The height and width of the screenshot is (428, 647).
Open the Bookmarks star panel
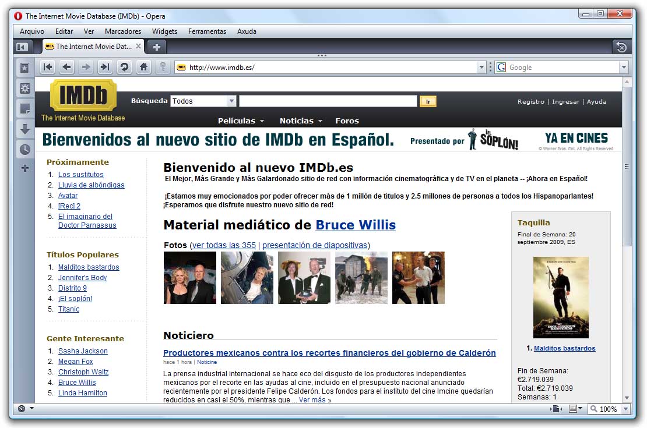point(24,68)
